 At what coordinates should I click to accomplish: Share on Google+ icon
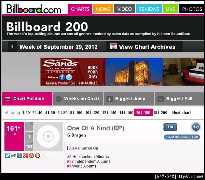[26, 156]
